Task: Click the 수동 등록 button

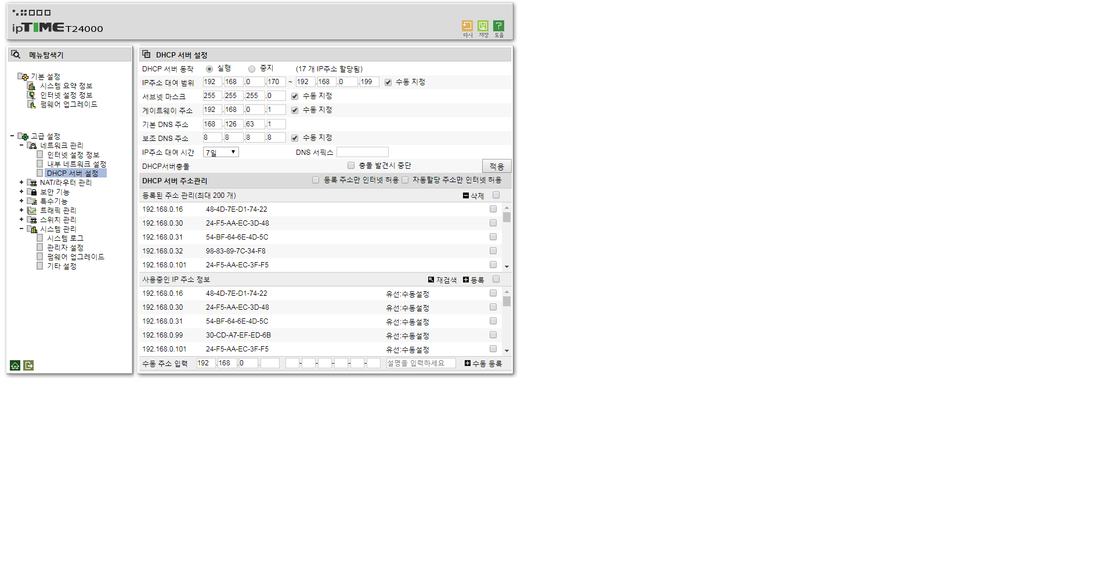Action: (483, 364)
